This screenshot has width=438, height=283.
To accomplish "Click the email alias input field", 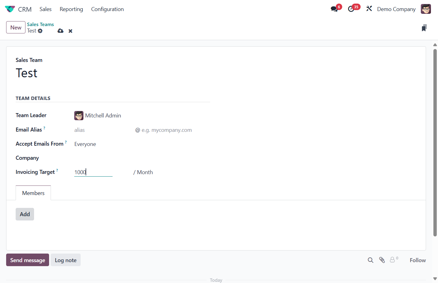I will click(x=103, y=130).
